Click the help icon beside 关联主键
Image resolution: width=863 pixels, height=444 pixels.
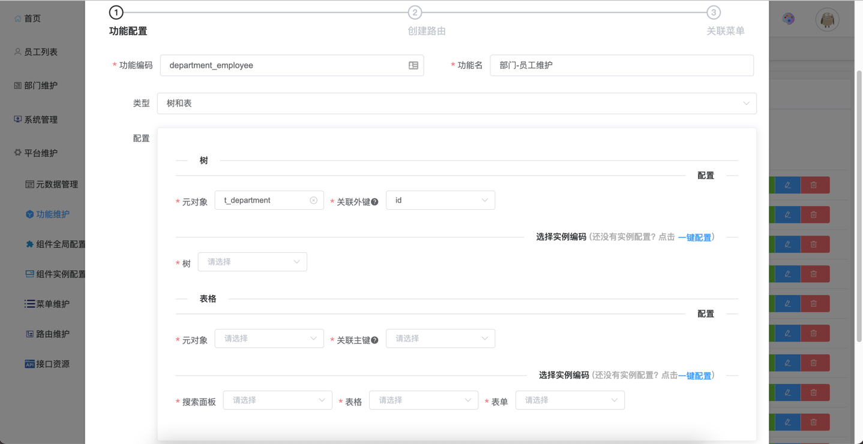[374, 340]
